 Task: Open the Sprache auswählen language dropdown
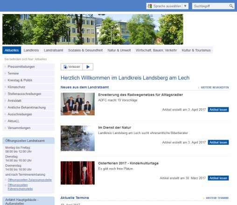click(x=167, y=6)
